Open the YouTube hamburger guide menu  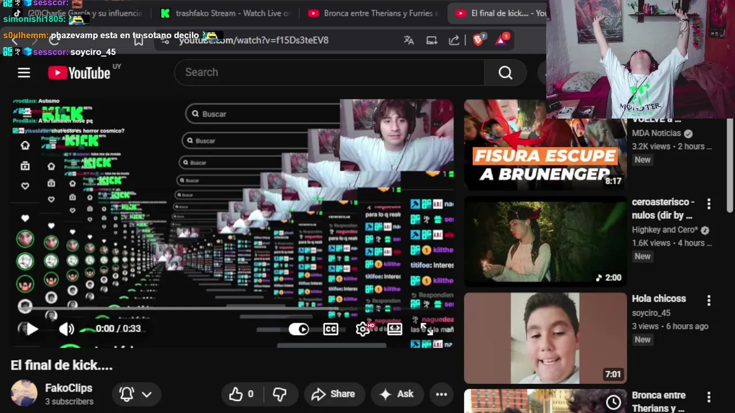tap(24, 72)
